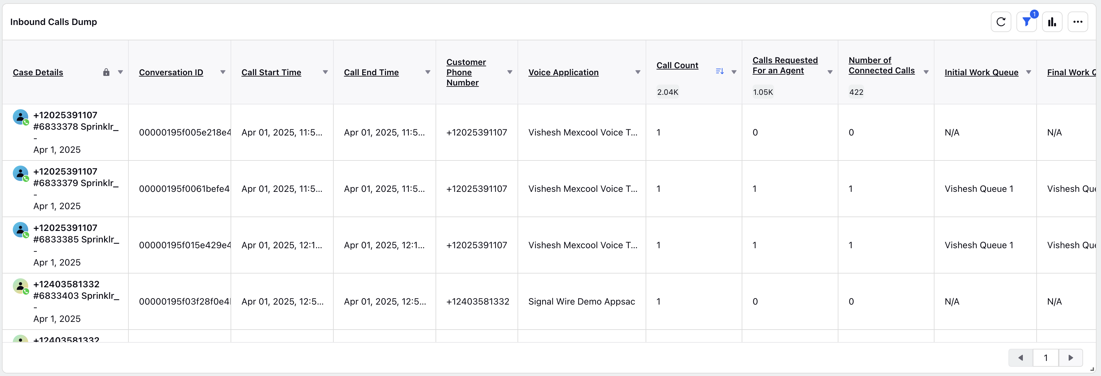Sort by Call End Time header
1101x376 pixels.
(371, 72)
